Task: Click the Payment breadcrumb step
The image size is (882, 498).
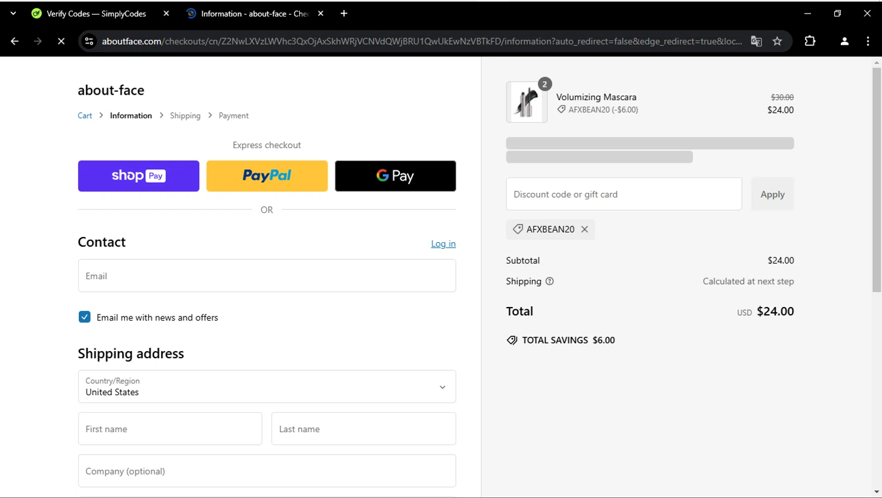Action: point(233,116)
